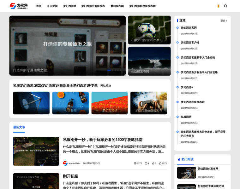Open 梦幻西游私服发布站 entry

[193, 102]
